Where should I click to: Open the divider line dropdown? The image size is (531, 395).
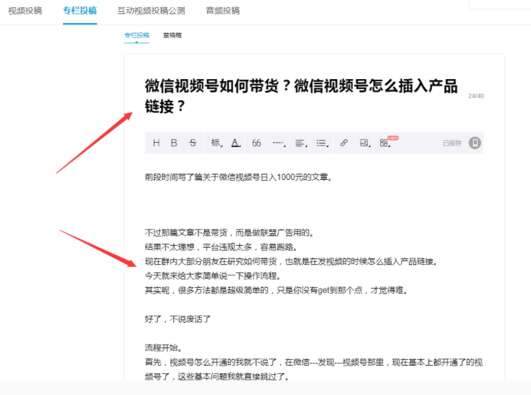(279, 143)
